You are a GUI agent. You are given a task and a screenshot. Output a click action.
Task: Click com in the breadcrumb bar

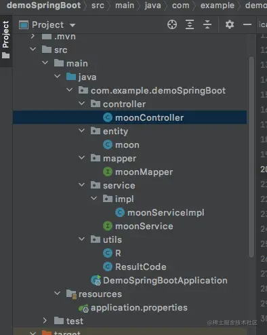(x=181, y=5)
